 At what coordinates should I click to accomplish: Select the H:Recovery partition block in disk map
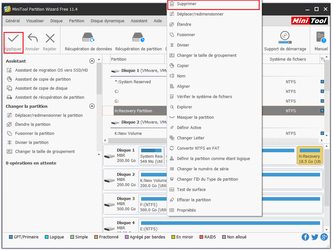point(309,156)
